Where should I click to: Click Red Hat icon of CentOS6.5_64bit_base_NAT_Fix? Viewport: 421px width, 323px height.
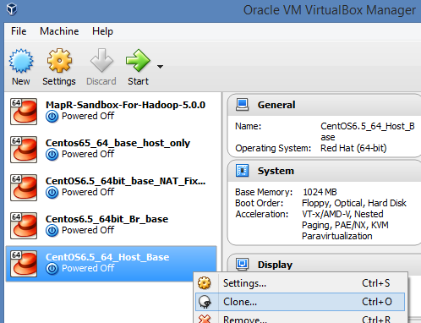pyautogui.click(x=24, y=188)
